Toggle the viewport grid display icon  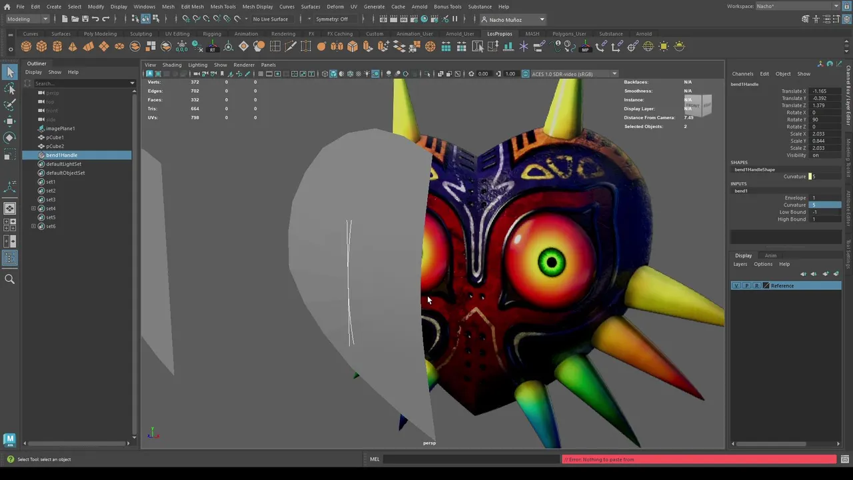pos(261,74)
